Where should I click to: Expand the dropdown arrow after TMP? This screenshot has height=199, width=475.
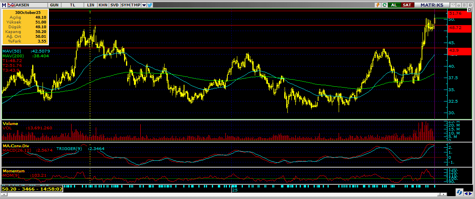coord(143,5)
